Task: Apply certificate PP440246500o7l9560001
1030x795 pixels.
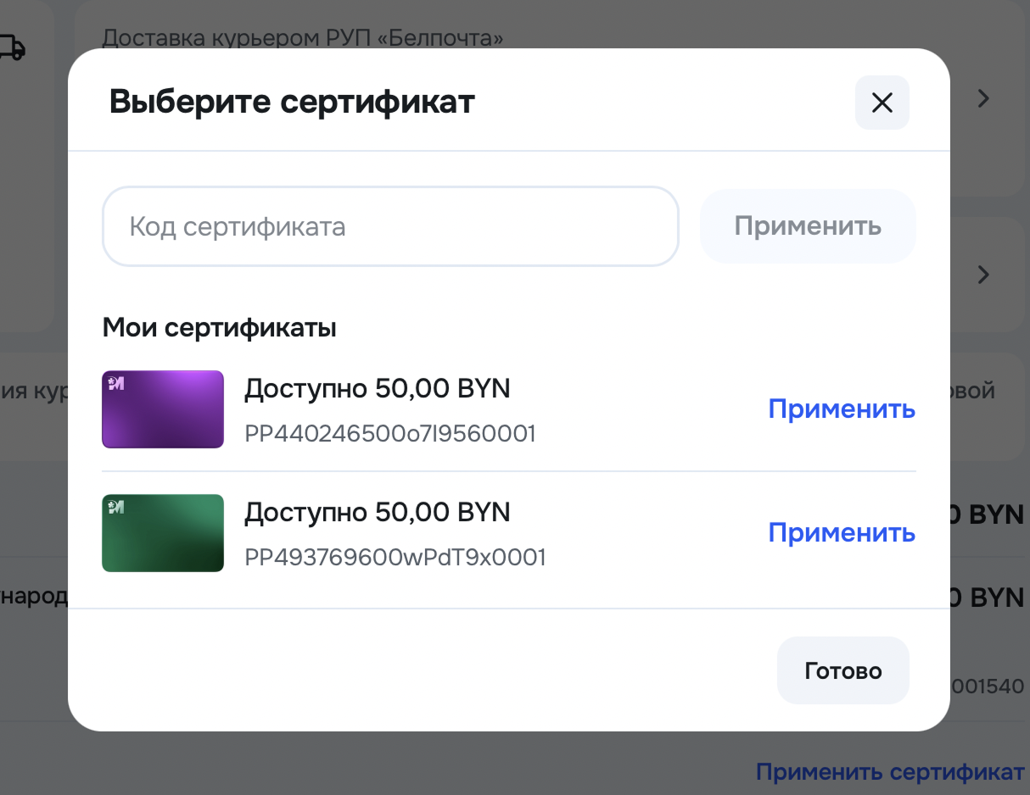Action: tap(841, 409)
